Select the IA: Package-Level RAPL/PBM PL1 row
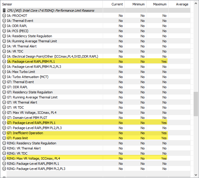 (x=95, y=62)
